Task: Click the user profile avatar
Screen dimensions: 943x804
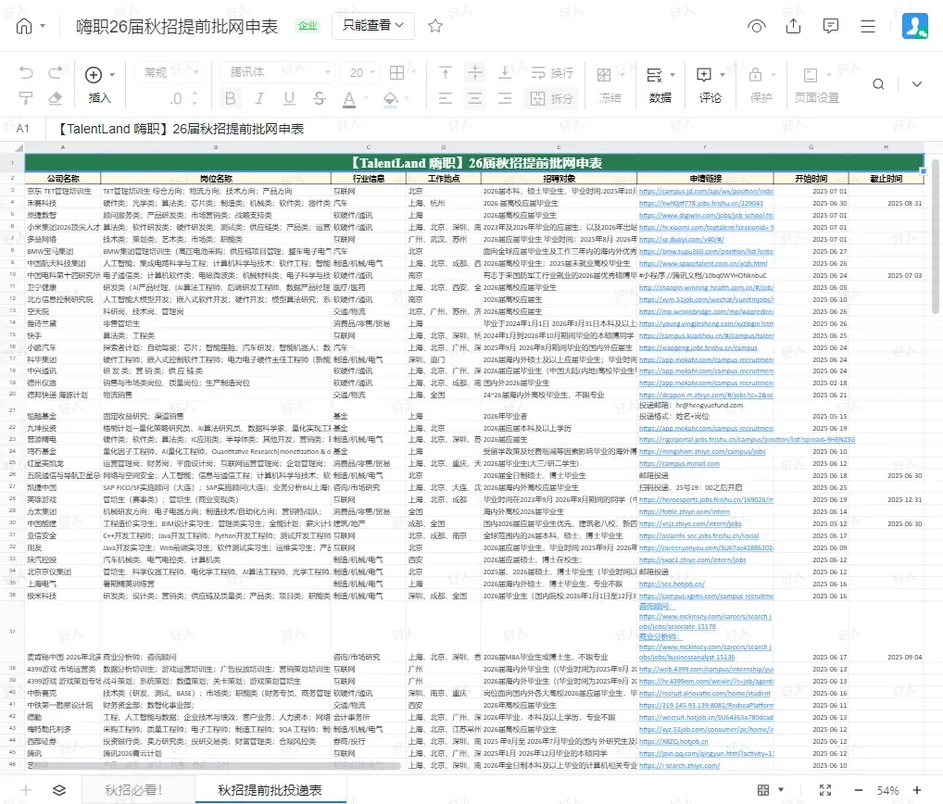Action: click(914, 26)
